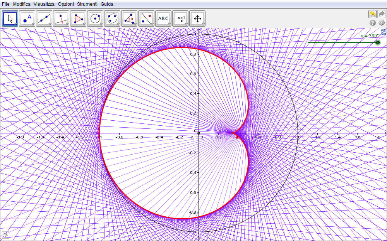
Task: Expand the Perpendicular Line tool's dropdown triangle
Action: 67,24
